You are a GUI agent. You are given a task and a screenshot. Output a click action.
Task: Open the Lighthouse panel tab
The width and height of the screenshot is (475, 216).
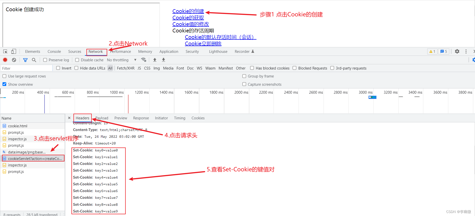point(218,52)
